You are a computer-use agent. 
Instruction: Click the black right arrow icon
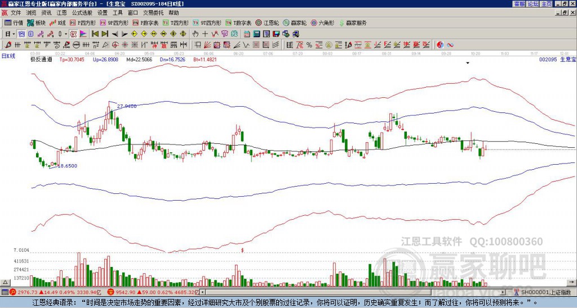[x=125, y=34]
